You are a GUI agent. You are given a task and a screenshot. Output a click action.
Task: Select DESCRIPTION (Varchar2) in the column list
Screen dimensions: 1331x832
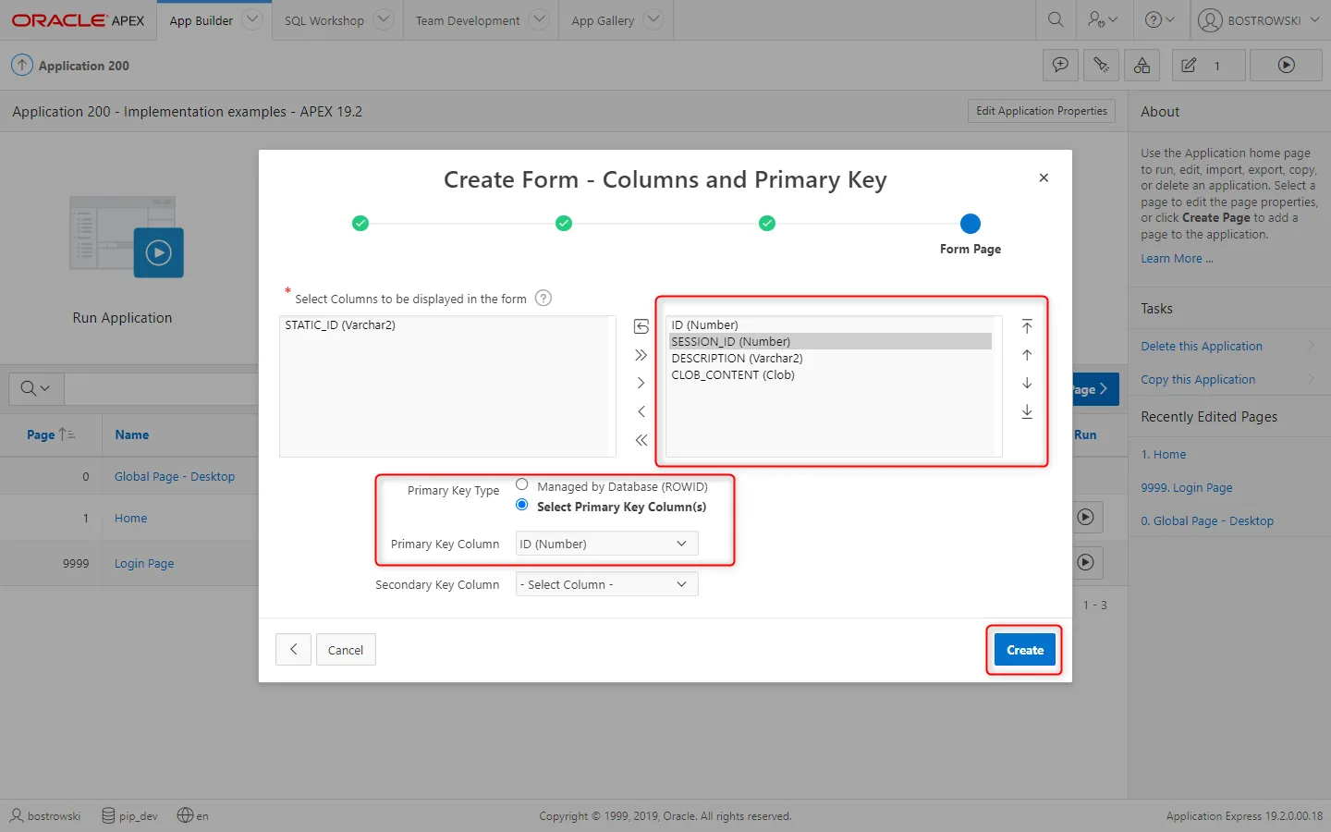click(x=737, y=359)
